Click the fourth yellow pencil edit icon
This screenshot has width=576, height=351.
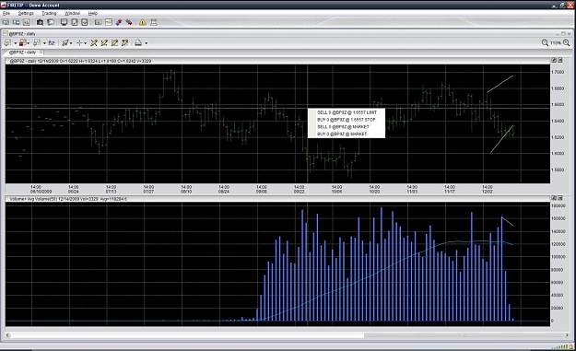click(x=125, y=43)
